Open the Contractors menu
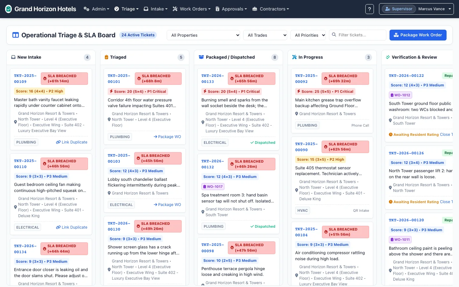Viewport: 459px width, 287px height. (x=271, y=9)
